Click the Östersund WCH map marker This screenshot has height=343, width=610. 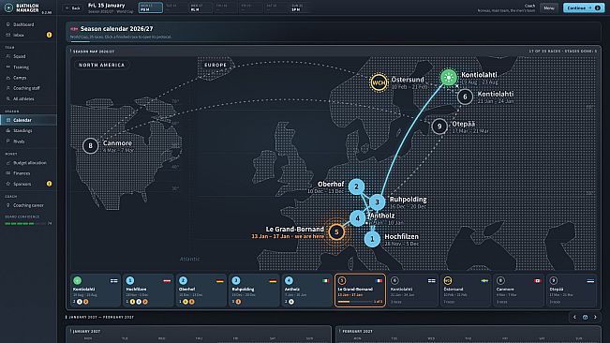(379, 82)
